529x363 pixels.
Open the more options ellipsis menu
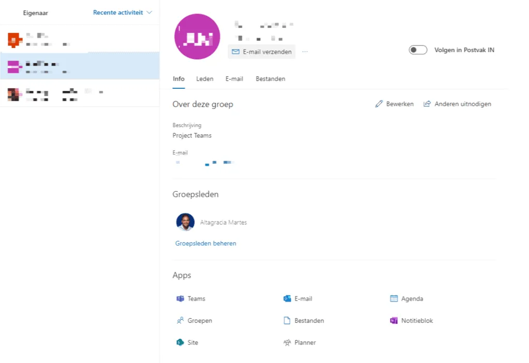point(304,52)
